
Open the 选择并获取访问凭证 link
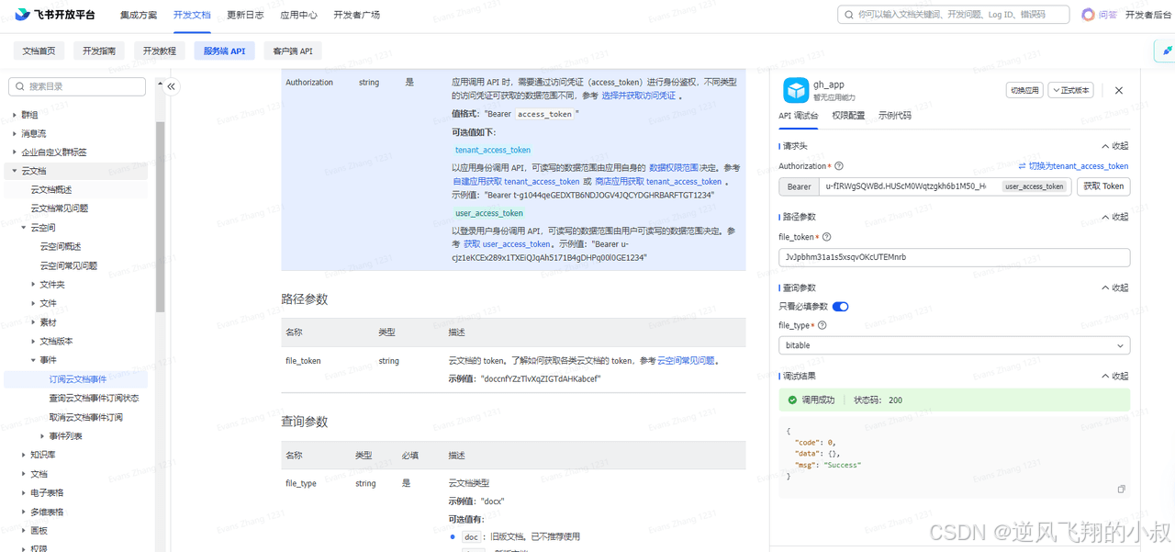tap(639, 96)
